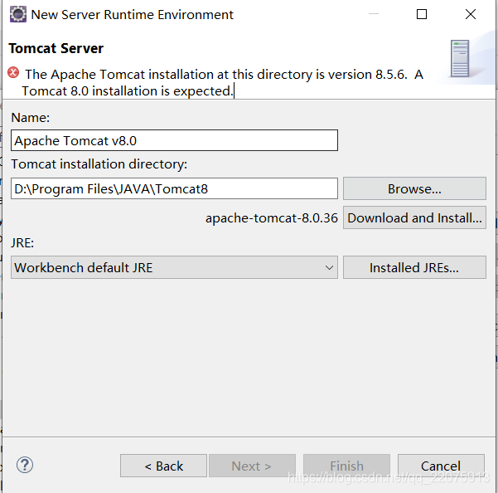498x493 pixels.
Task: Click the 'JRE:' label
Action: 22,243
